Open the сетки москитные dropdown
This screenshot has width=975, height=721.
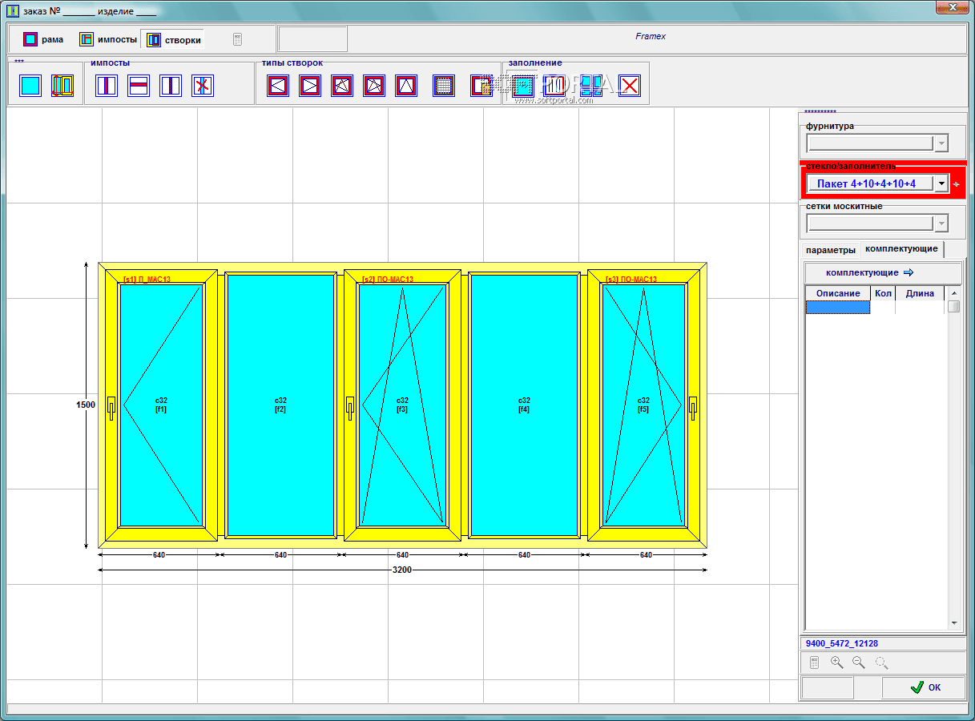click(941, 224)
